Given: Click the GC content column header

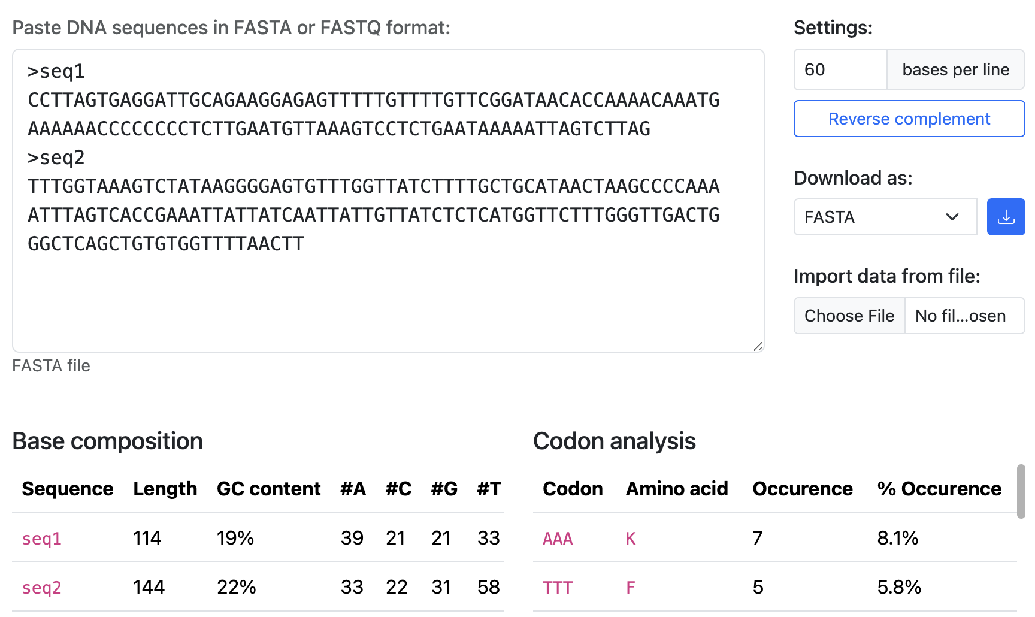Looking at the screenshot, I should (268, 488).
